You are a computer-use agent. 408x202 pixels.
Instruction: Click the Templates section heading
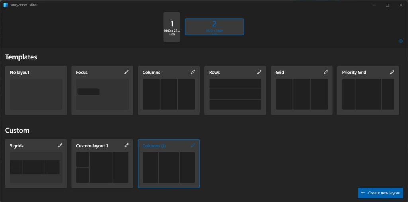21,57
